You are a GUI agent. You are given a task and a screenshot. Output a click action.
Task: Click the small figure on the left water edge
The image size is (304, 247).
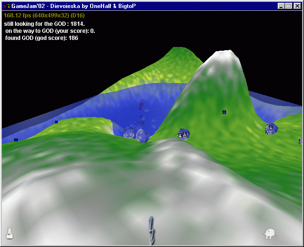(56, 122)
